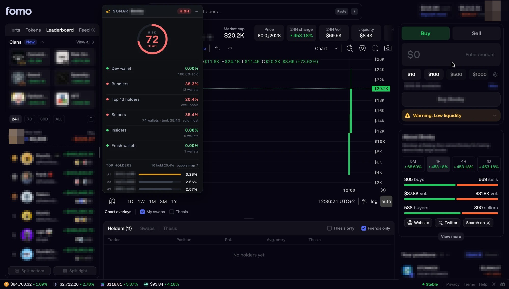Open the Chart type dropdown
This screenshot has width=509, height=289.
tap(326, 48)
